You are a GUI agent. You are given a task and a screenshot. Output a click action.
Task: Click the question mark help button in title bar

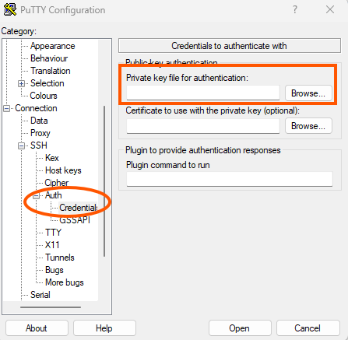[x=295, y=9]
